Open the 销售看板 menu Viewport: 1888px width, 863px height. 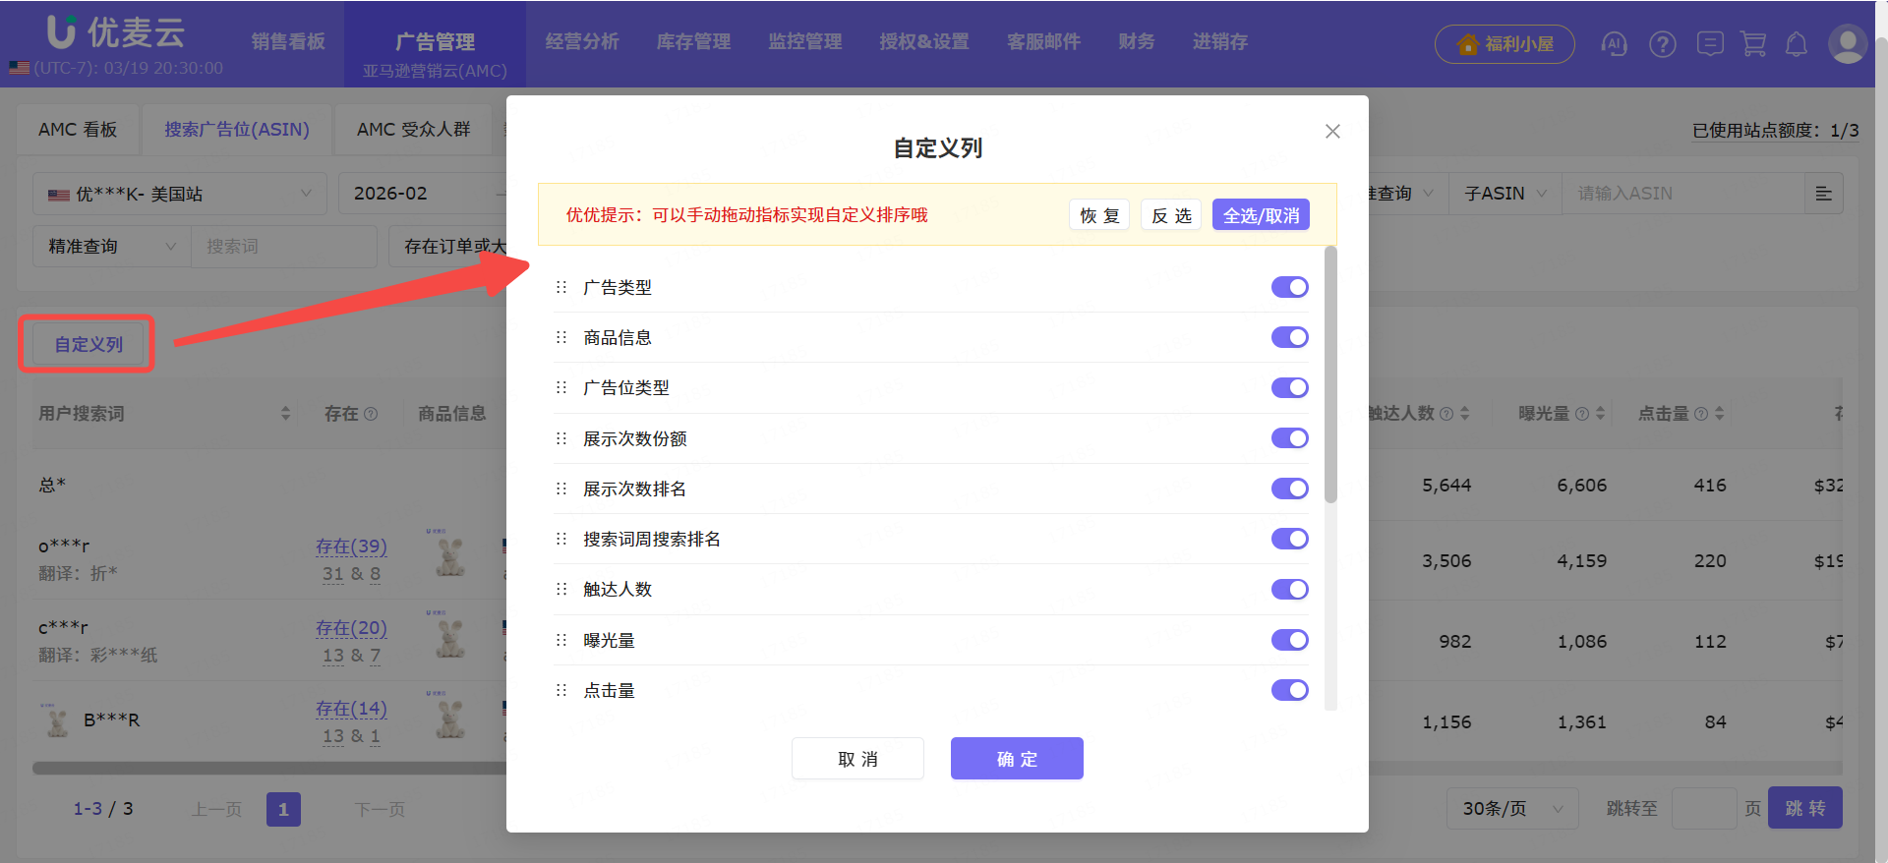tap(288, 41)
